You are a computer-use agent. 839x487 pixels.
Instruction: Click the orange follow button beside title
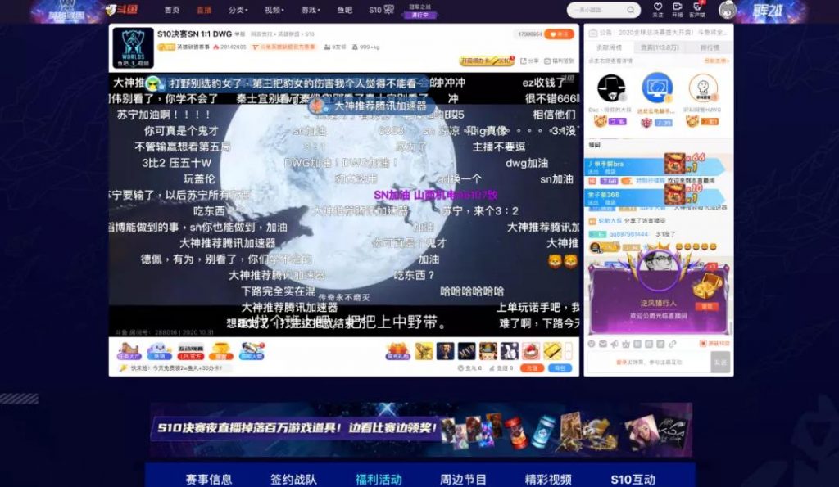tap(559, 34)
